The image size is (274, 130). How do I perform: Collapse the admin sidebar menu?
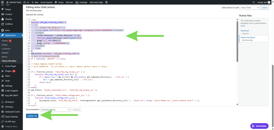click(11, 127)
